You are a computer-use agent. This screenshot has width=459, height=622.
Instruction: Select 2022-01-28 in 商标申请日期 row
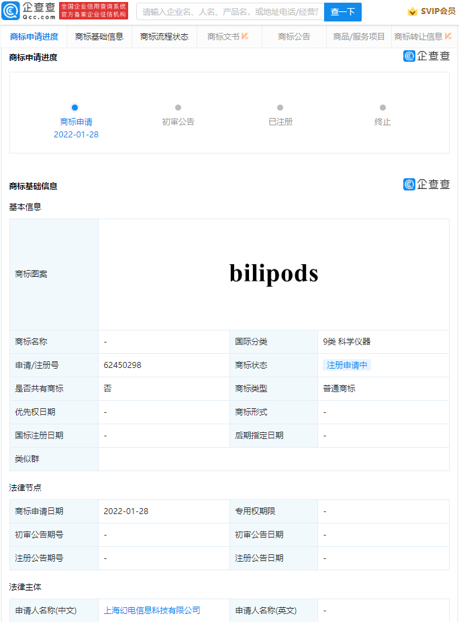point(126,511)
